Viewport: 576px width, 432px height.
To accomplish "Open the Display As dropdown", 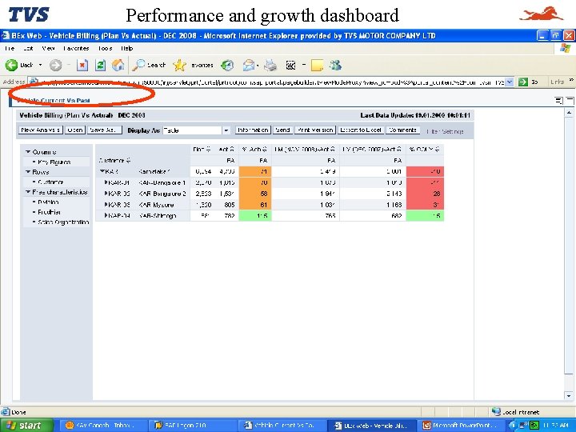I will 226,130.
